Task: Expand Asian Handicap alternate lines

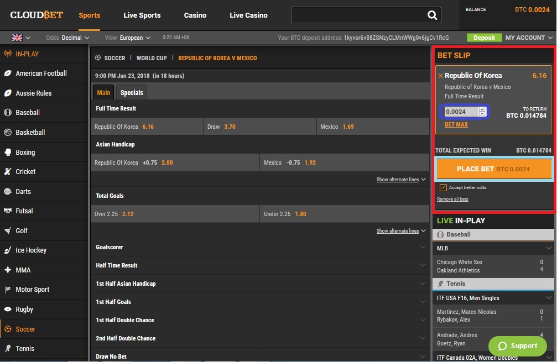Action: pyautogui.click(x=400, y=180)
